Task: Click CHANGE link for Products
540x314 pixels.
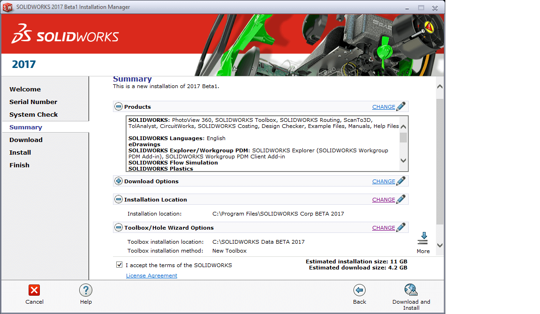Action: point(383,107)
